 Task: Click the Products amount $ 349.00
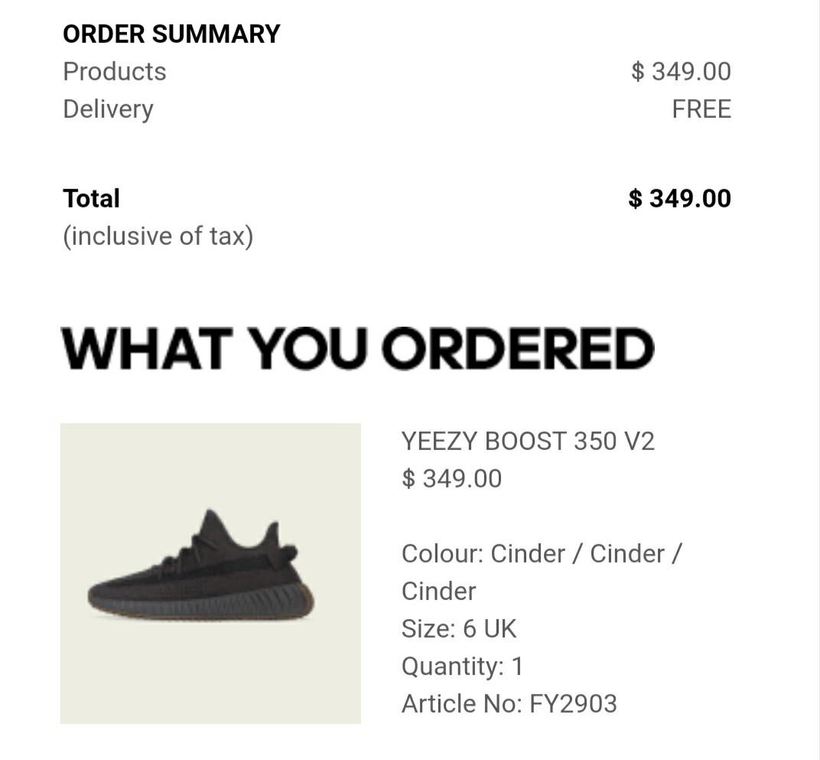[x=681, y=72]
